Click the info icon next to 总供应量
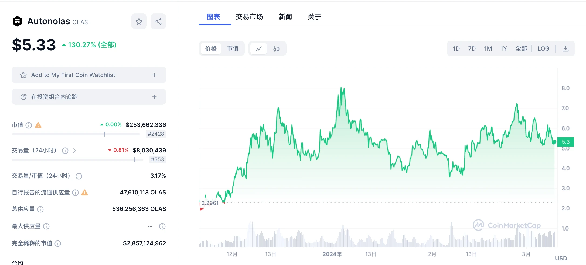This screenshot has height=265, width=586. point(40,209)
